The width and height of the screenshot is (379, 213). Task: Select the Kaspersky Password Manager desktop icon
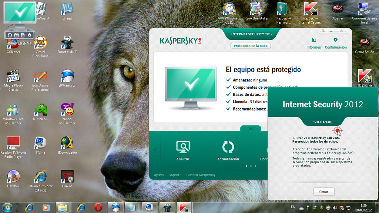pyautogui.click(x=284, y=14)
